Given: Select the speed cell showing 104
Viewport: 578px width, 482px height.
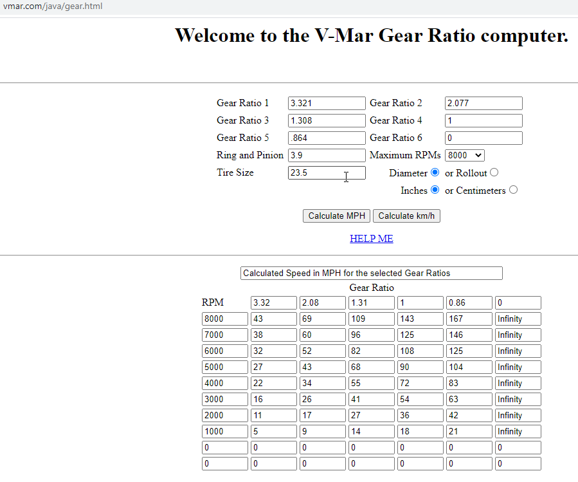Looking at the screenshot, I should (469, 367).
